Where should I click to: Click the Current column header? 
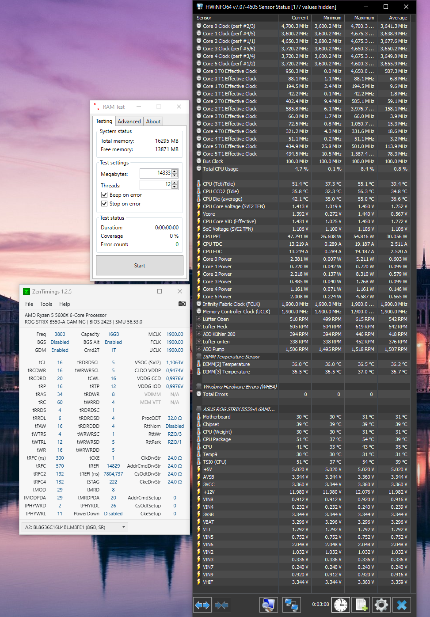point(295,18)
